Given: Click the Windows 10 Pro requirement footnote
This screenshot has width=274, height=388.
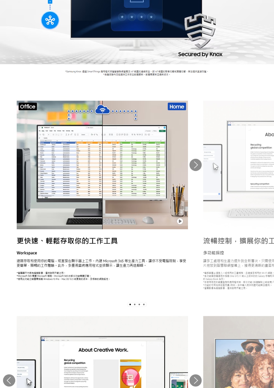Looking at the screenshot, I should (63, 279).
